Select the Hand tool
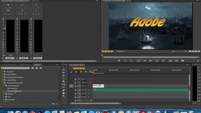The image size is (201, 113). 63,93
